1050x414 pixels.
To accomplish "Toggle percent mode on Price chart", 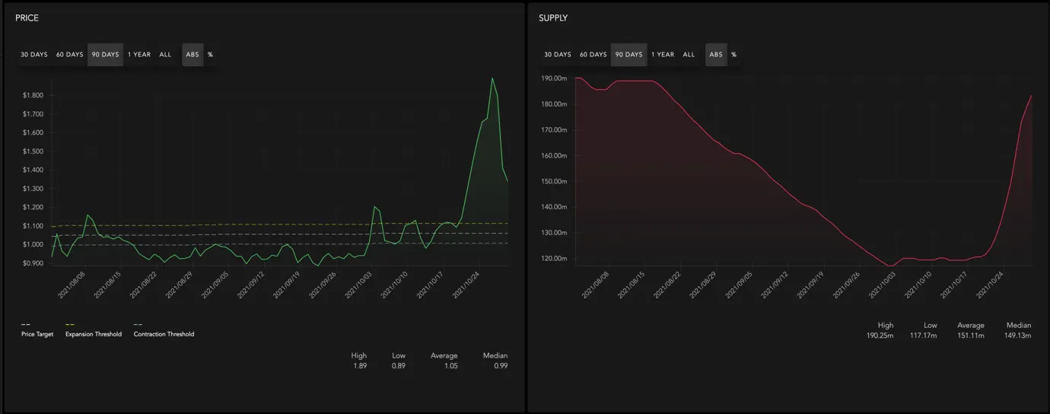I will [x=211, y=55].
